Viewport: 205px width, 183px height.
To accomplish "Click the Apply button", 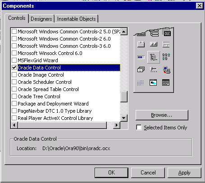I will (184, 173).
